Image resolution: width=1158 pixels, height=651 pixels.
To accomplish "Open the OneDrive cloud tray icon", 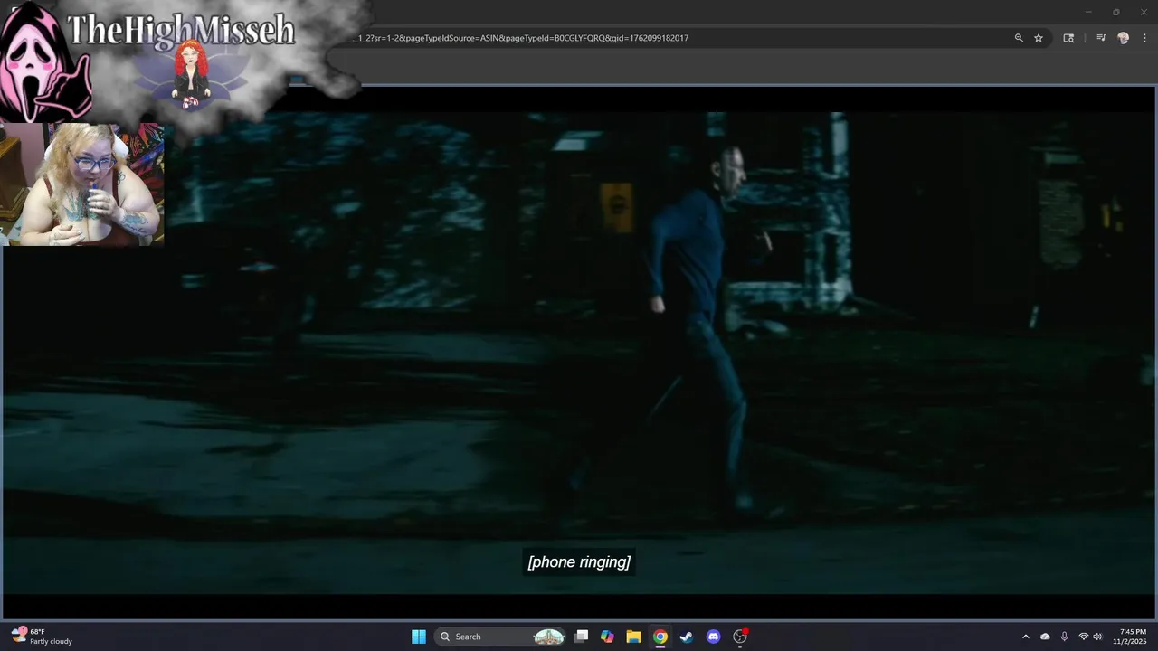I will (1046, 637).
